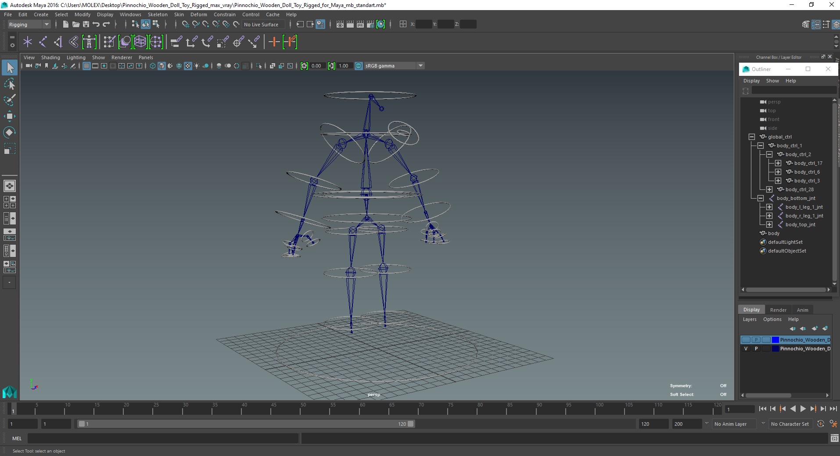Activate the Paint Selection tool
840x456 pixels.
(10, 100)
